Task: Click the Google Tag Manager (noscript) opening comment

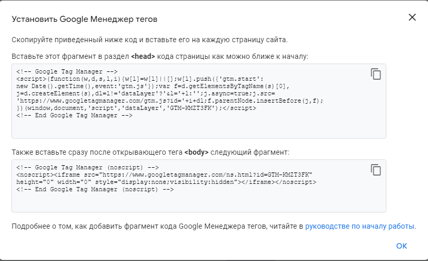Action: [x=87, y=167]
